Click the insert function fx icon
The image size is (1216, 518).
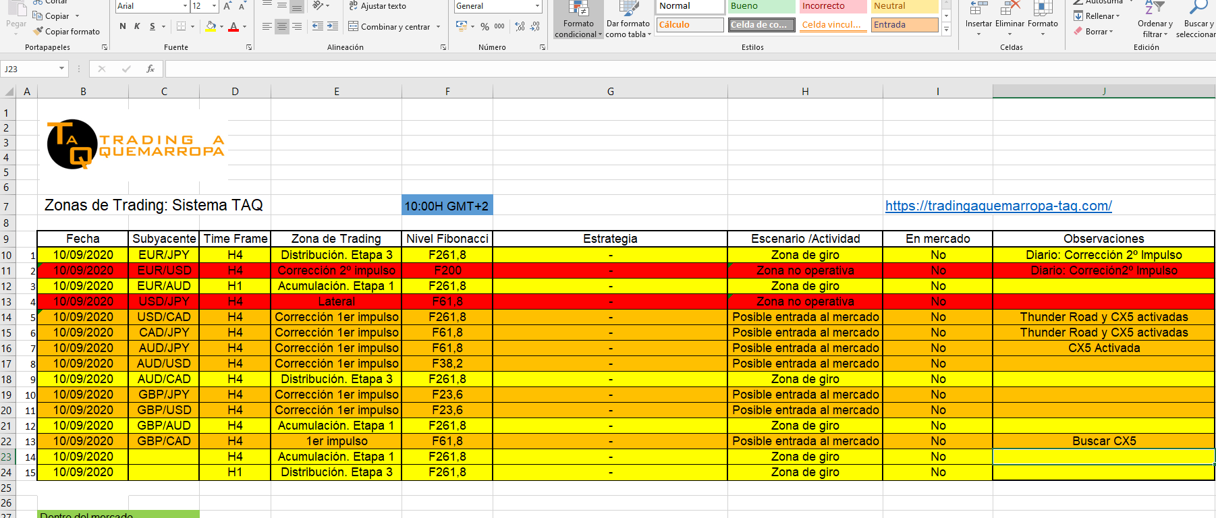(150, 69)
